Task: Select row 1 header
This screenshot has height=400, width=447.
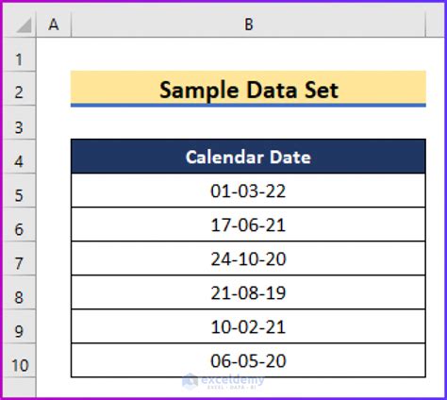Action: [x=20, y=55]
